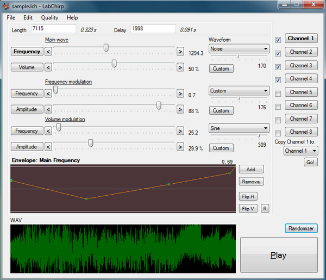Switch to Channel 4
The height and width of the screenshot is (280, 326).
301,78
